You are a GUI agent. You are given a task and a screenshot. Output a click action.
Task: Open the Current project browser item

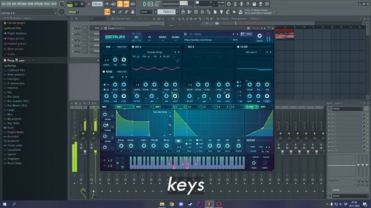(x=16, y=23)
